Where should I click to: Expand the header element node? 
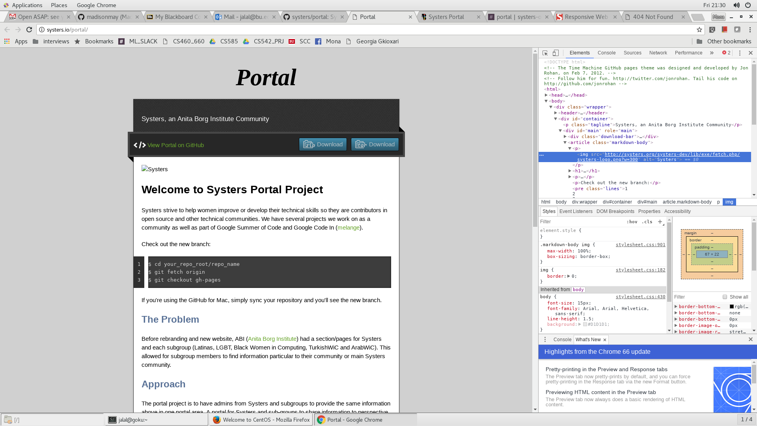coord(556,113)
